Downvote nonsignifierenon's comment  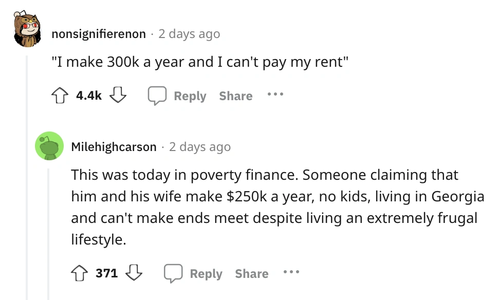click(118, 96)
